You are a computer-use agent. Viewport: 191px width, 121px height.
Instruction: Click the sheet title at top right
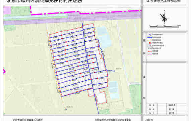pyautogui.click(x=163, y=1)
